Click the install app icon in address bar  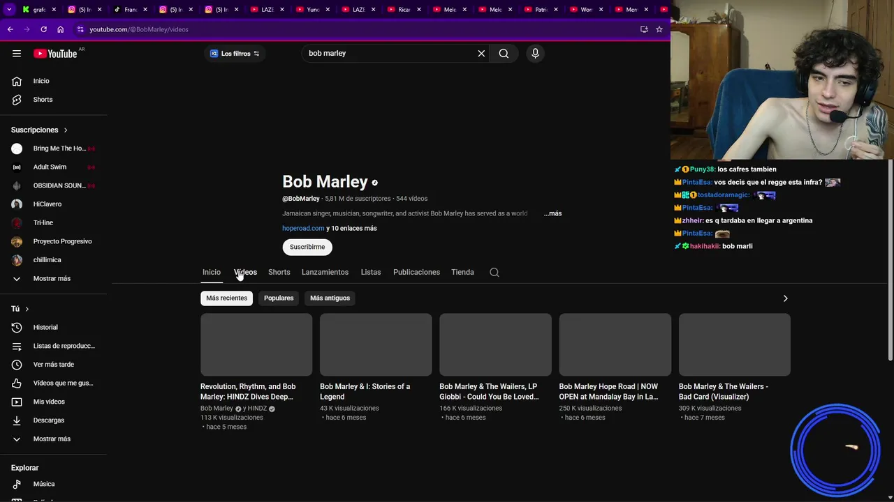(644, 29)
